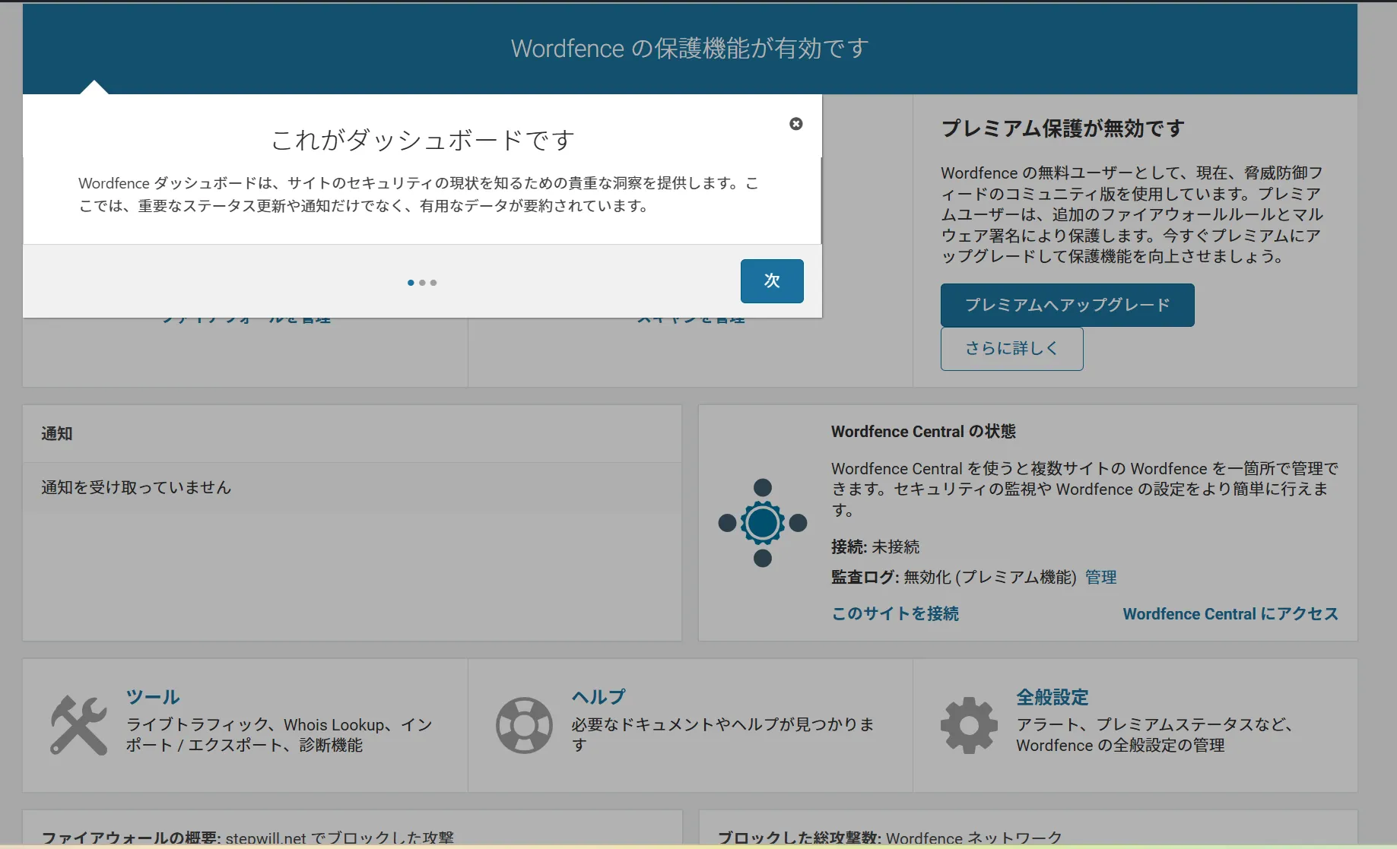
Task: Click the 通知 panel header
Action: (56, 433)
